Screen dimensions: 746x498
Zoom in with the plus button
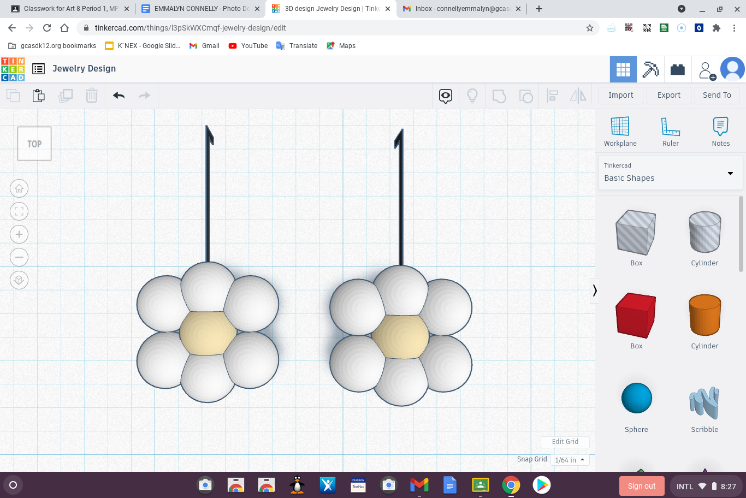coord(19,234)
